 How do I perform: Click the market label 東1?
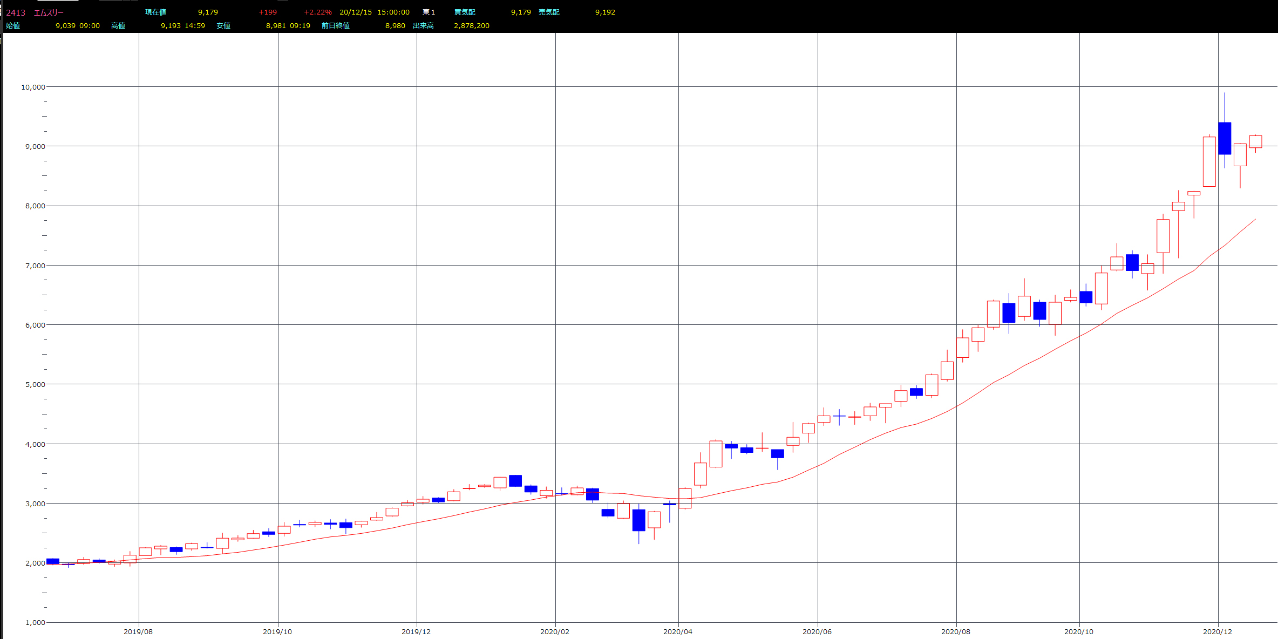tap(429, 12)
